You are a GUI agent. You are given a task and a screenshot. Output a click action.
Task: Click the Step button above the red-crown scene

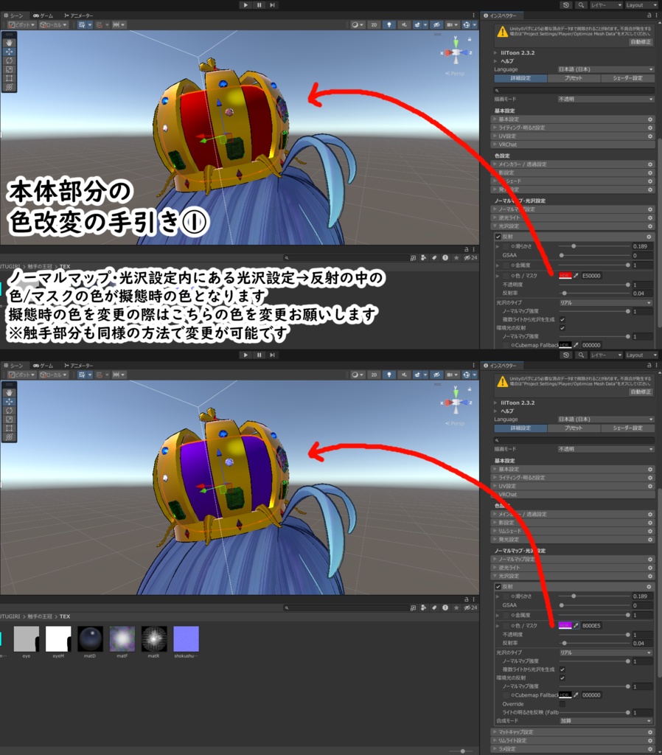coord(272,5)
